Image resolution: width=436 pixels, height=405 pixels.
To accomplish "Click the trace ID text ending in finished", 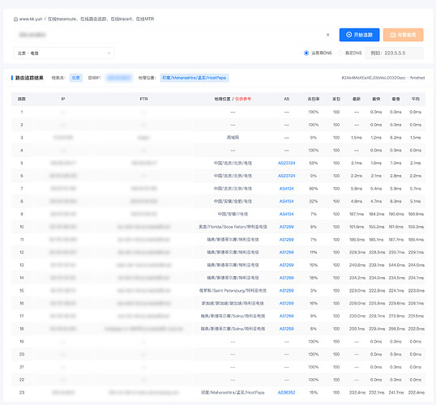I will click(x=383, y=78).
